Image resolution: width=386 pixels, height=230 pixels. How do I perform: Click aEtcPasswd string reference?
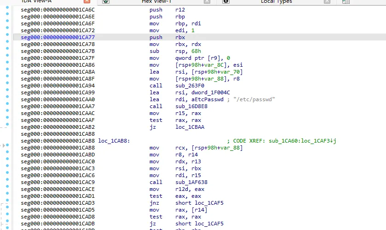coord(207,99)
